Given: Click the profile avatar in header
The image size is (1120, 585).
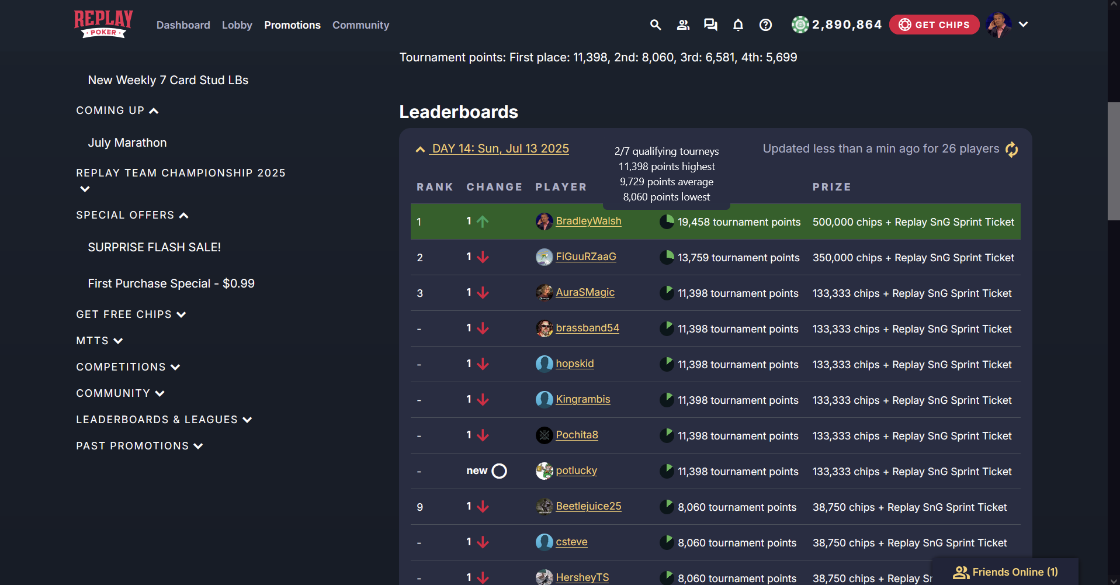Looking at the screenshot, I should (x=998, y=25).
